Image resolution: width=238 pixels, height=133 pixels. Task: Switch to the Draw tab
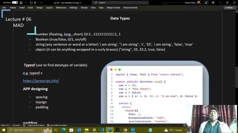30,7
